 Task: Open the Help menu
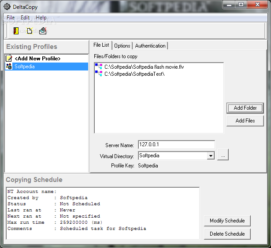tap(41, 18)
